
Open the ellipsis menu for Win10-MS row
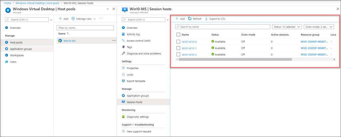point(114,41)
